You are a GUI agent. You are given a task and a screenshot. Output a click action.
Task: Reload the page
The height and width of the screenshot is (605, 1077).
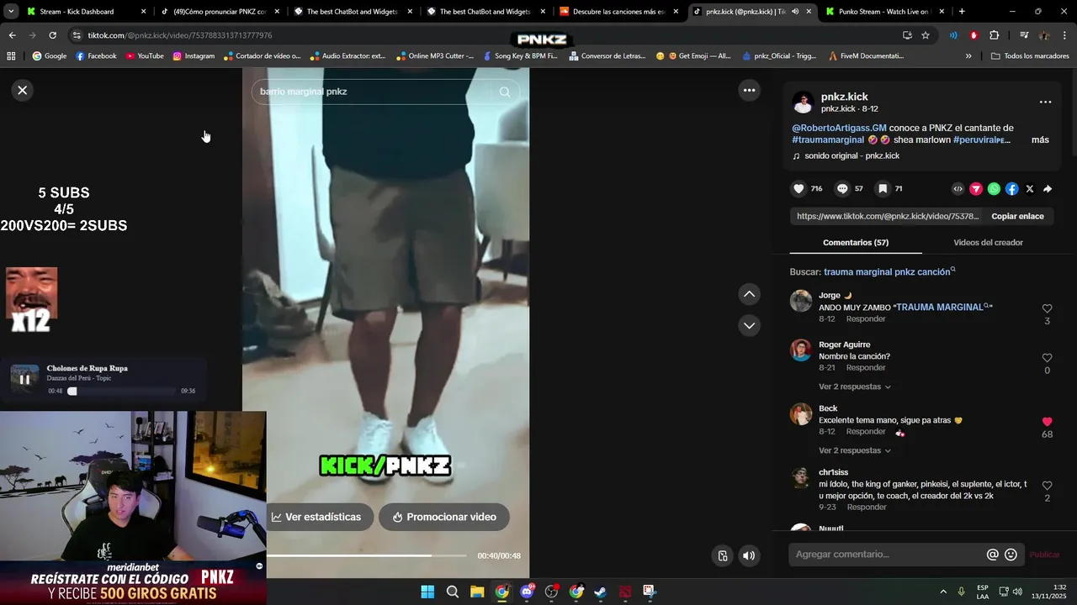[52, 35]
